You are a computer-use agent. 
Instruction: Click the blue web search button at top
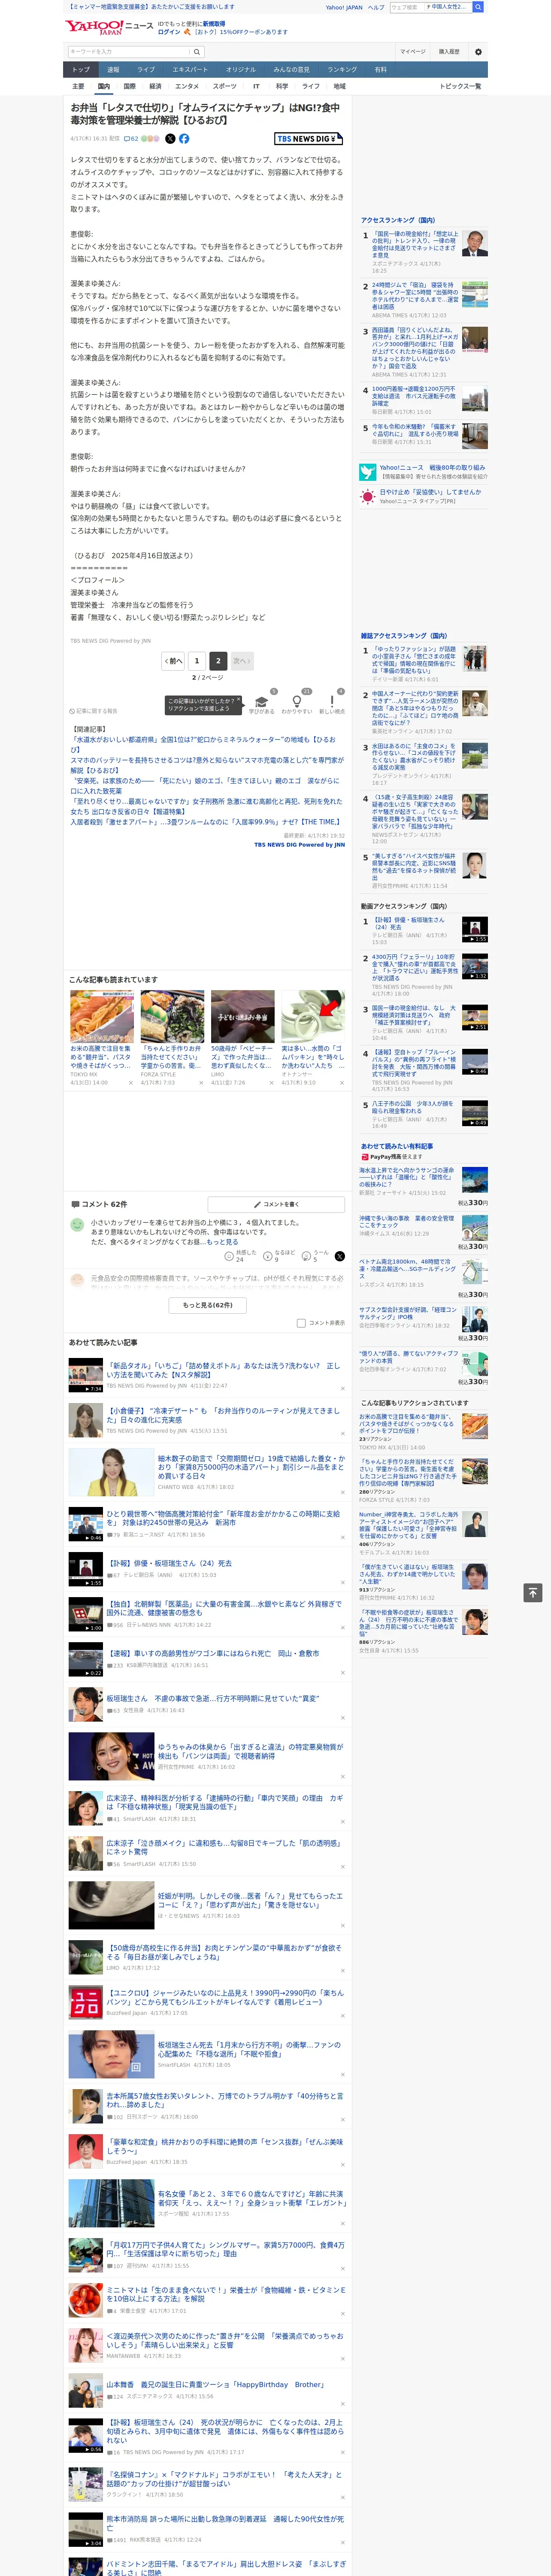pos(478,7)
